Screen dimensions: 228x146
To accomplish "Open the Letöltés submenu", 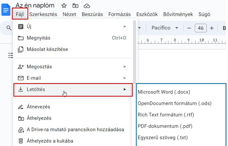I will pos(73,90).
